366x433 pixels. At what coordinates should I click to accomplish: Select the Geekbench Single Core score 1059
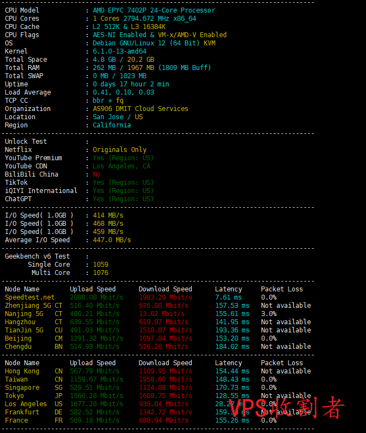click(x=101, y=265)
